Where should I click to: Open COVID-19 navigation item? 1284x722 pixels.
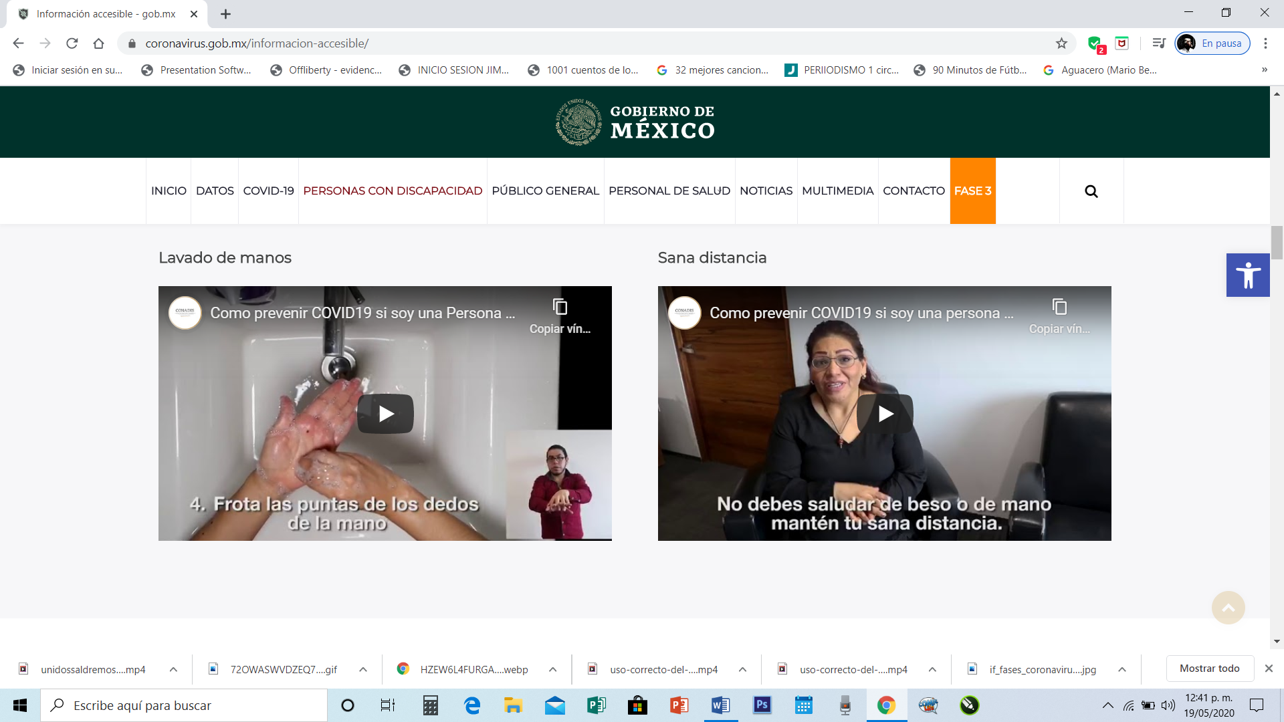click(x=268, y=191)
